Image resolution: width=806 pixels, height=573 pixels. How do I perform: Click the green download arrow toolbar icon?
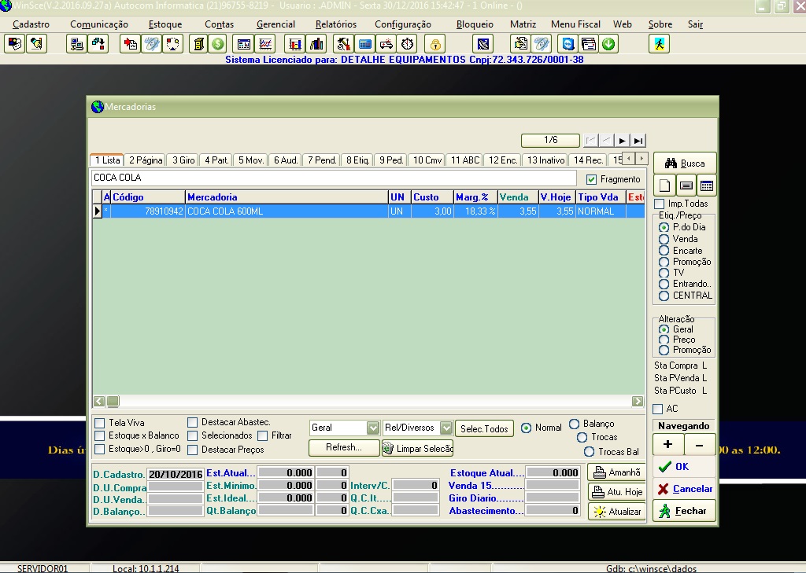[x=608, y=44]
